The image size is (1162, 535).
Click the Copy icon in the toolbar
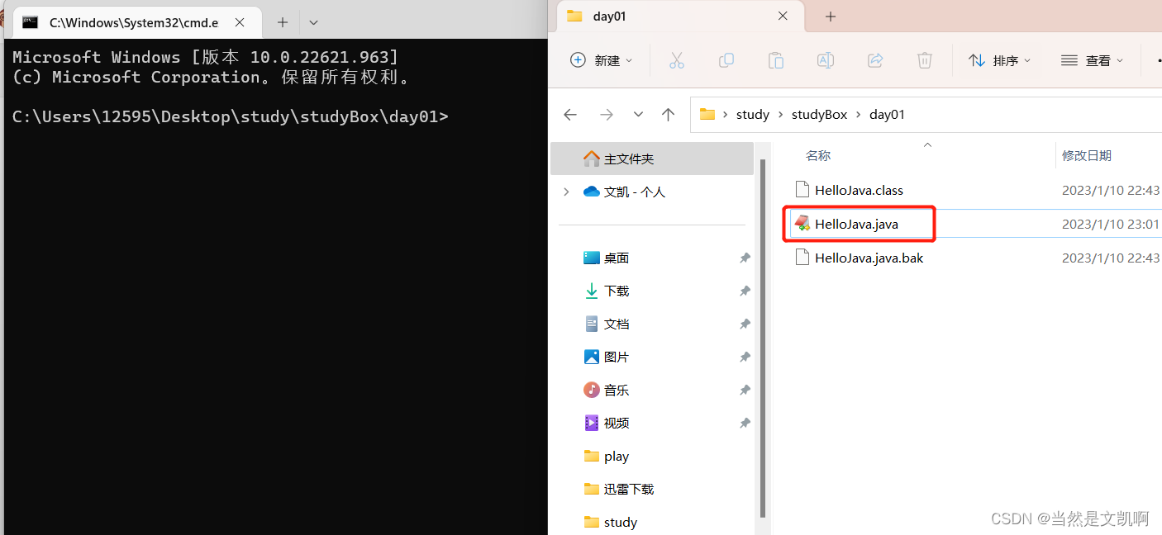pos(726,60)
